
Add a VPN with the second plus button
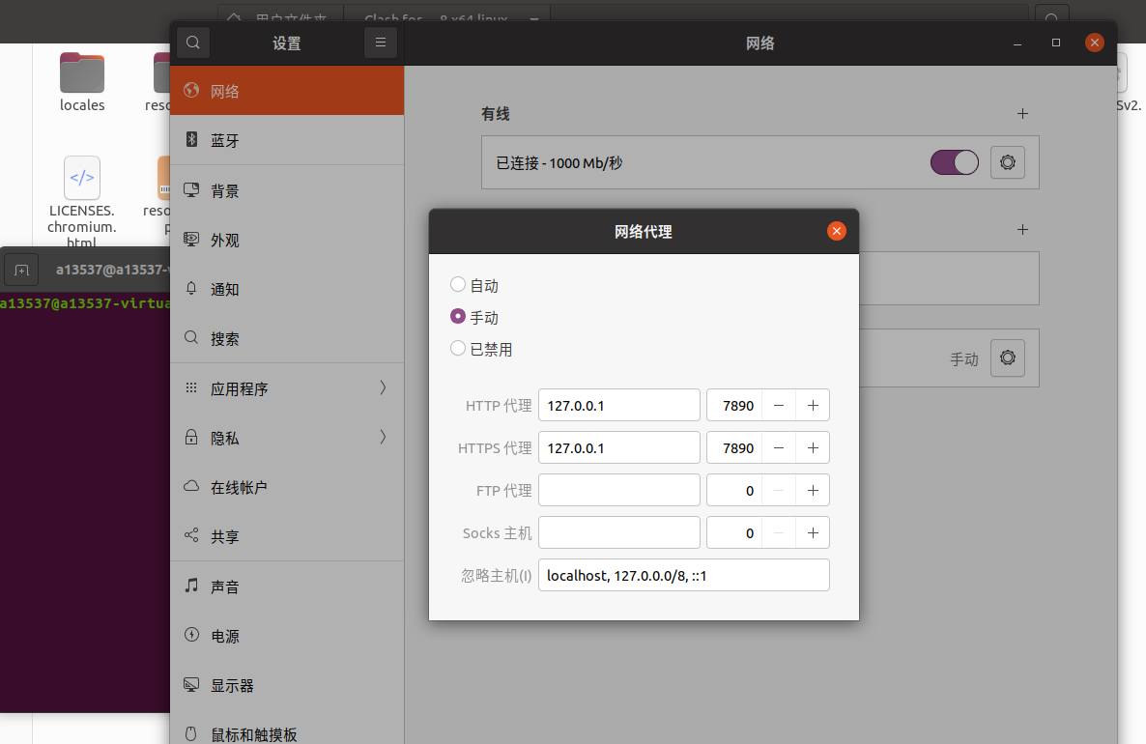pyautogui.click(x=1022, y=230)
